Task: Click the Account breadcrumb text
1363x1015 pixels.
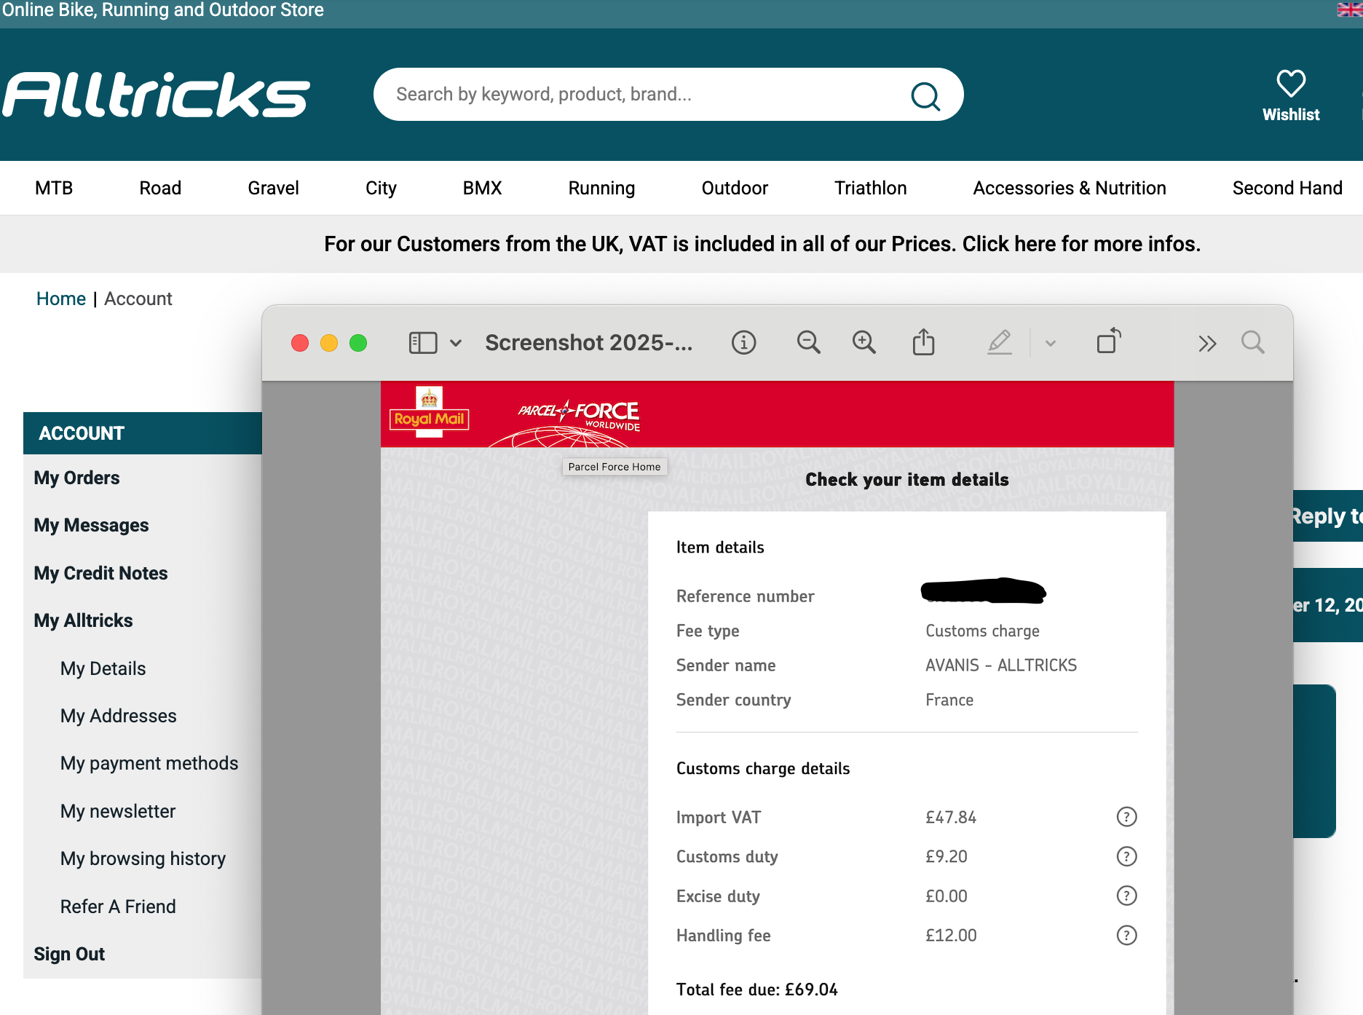Action: [138, 299]
